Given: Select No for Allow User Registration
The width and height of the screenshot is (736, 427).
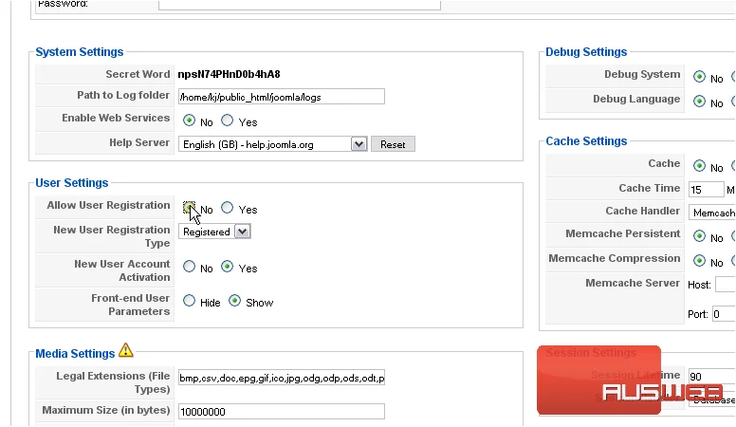Looking at the screenshot, I should click(x=189, y=207).
